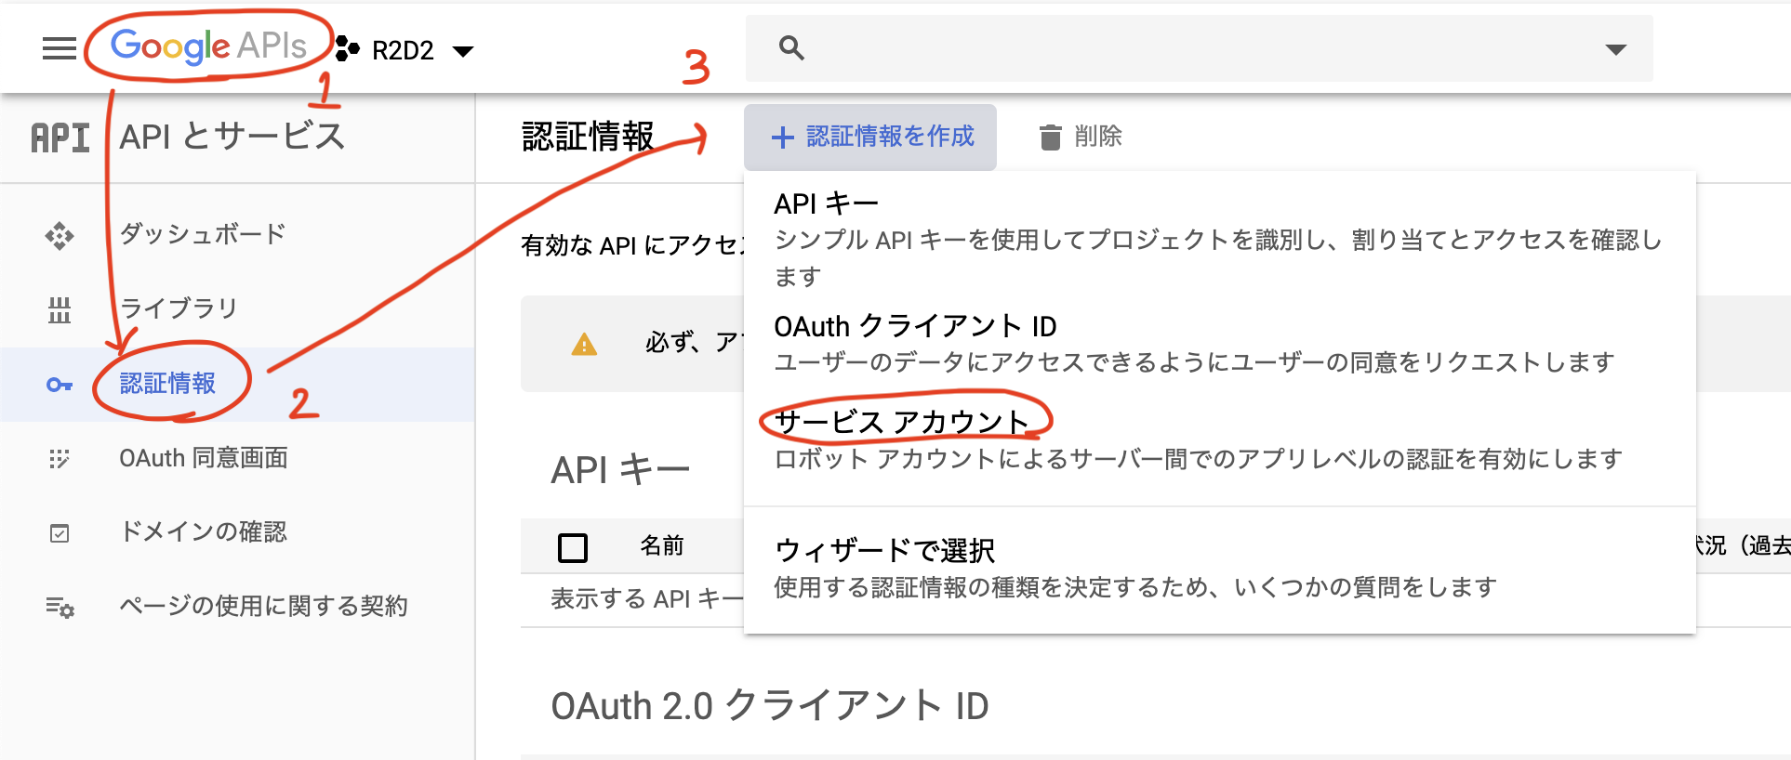Image resolution: width=1791 pixels, height=760 pixels.
Task: Click the R2D2 project hexagon icon
Action: (x=347, y=48)
